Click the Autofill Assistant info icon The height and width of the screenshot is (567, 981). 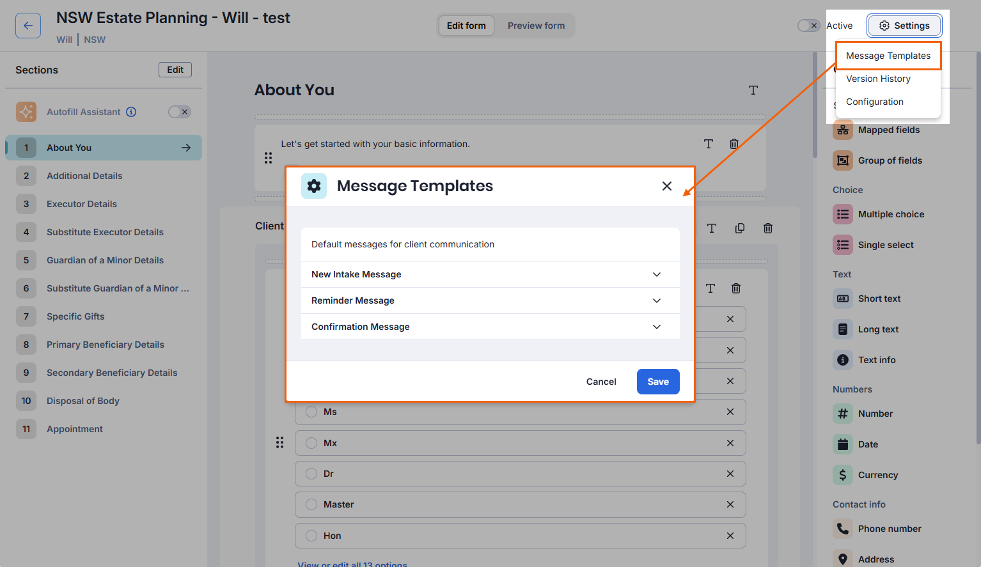tap(131, 112)
